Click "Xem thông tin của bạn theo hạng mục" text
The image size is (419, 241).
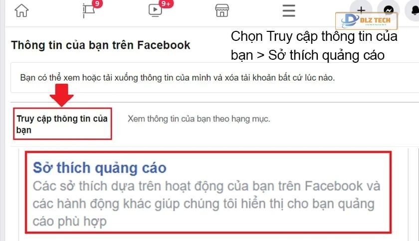199,119
